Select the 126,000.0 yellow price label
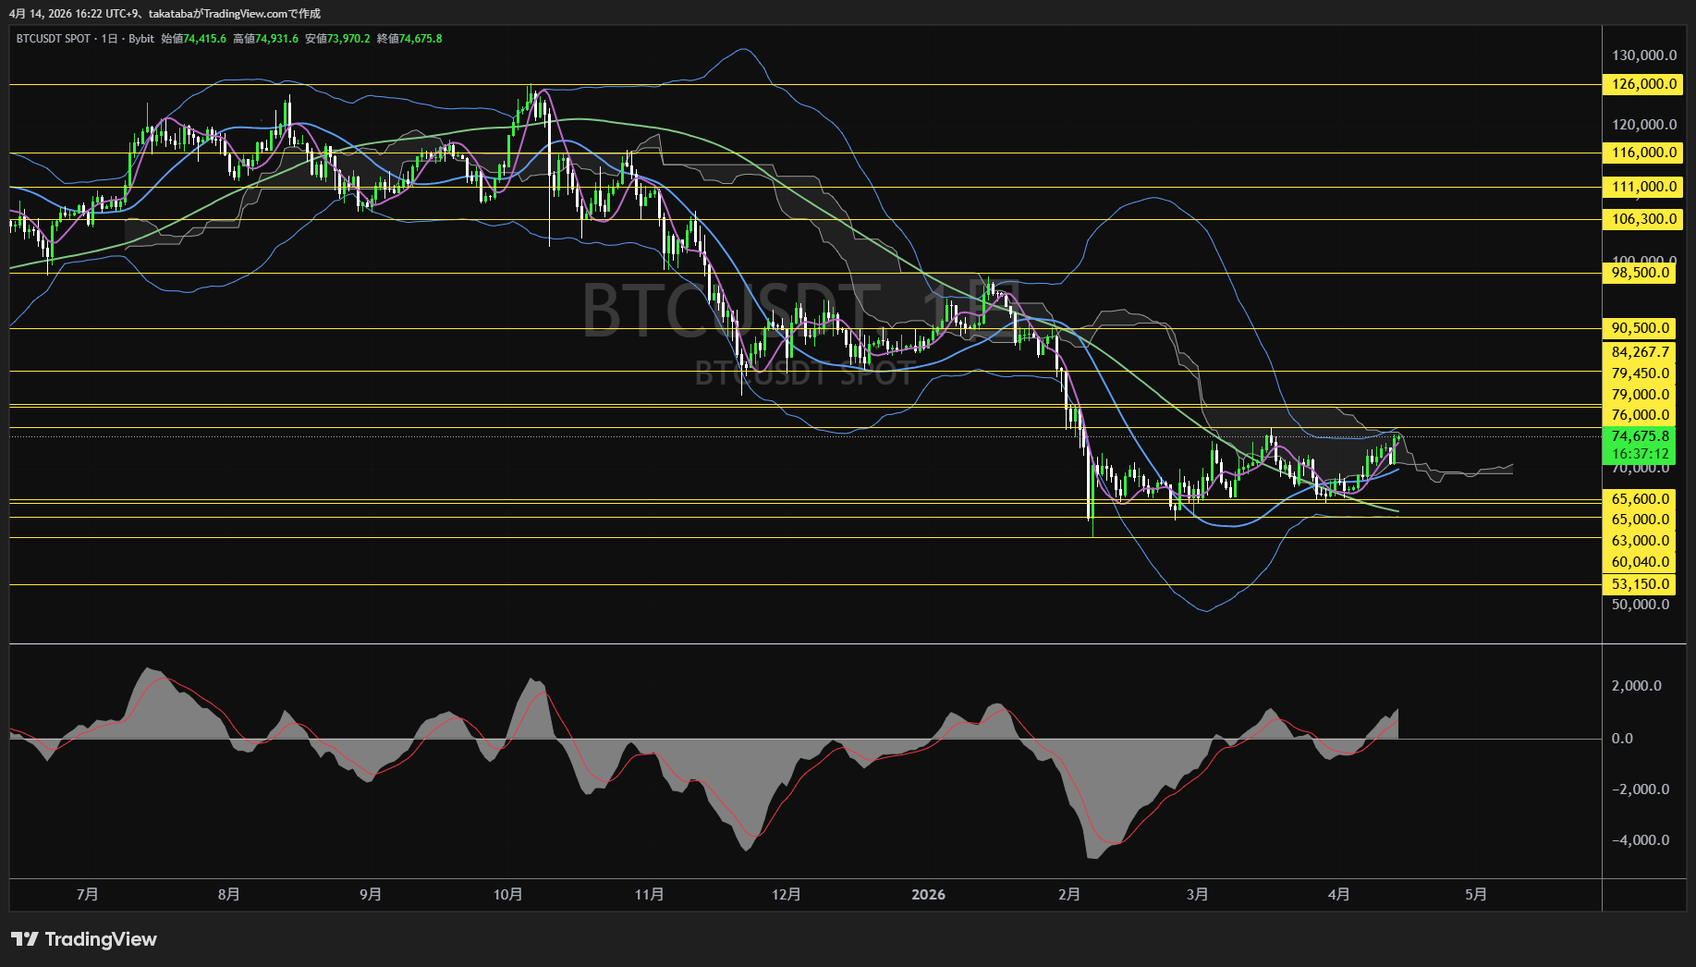 click(1643, 84)
